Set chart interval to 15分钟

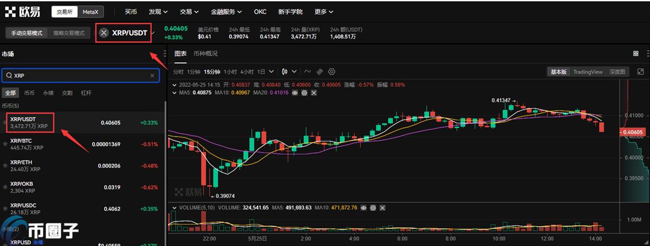(x=212, y=72)
